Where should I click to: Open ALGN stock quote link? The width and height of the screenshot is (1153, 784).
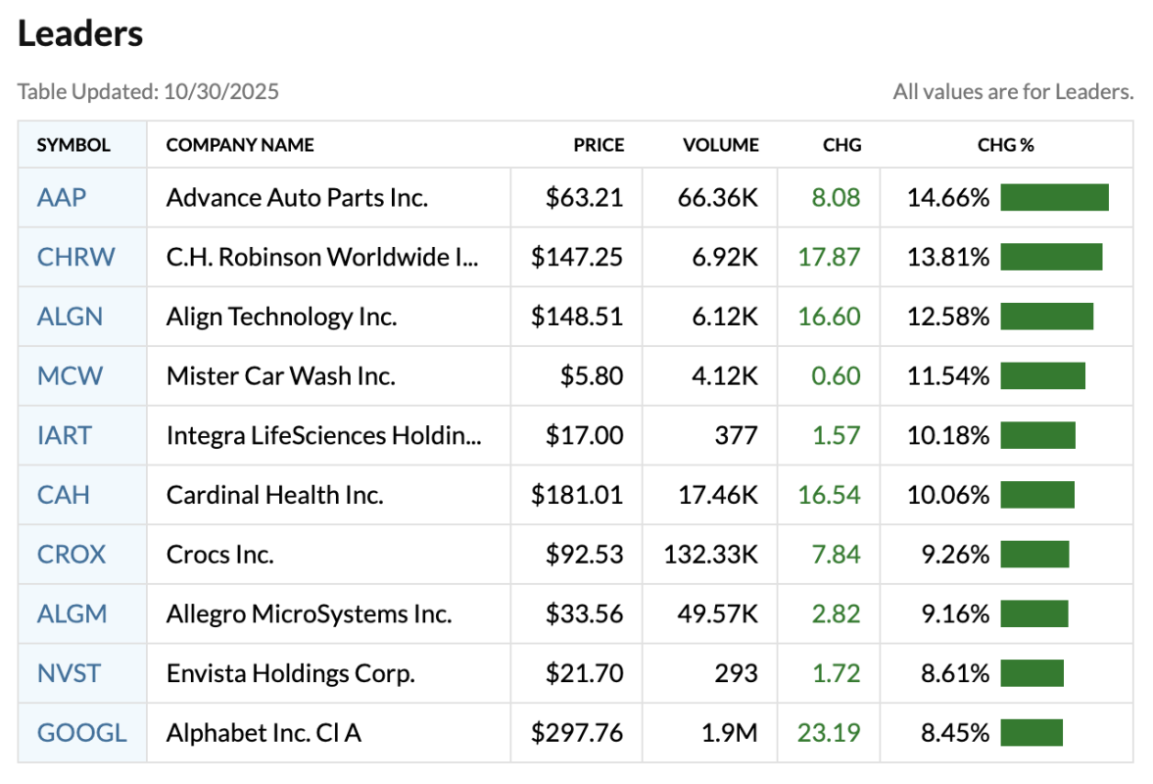[70, 317]
